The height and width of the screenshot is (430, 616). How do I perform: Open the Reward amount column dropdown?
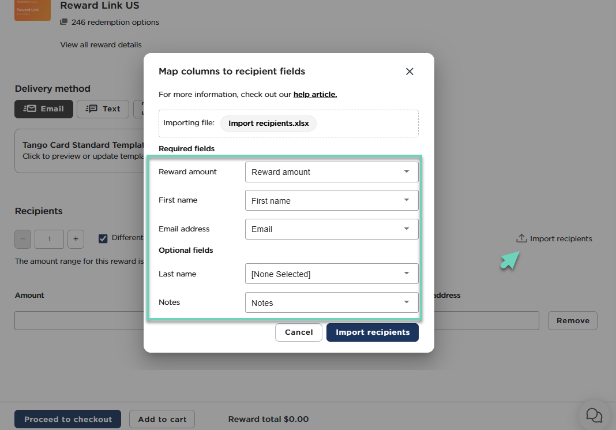[x=331, y=172]
